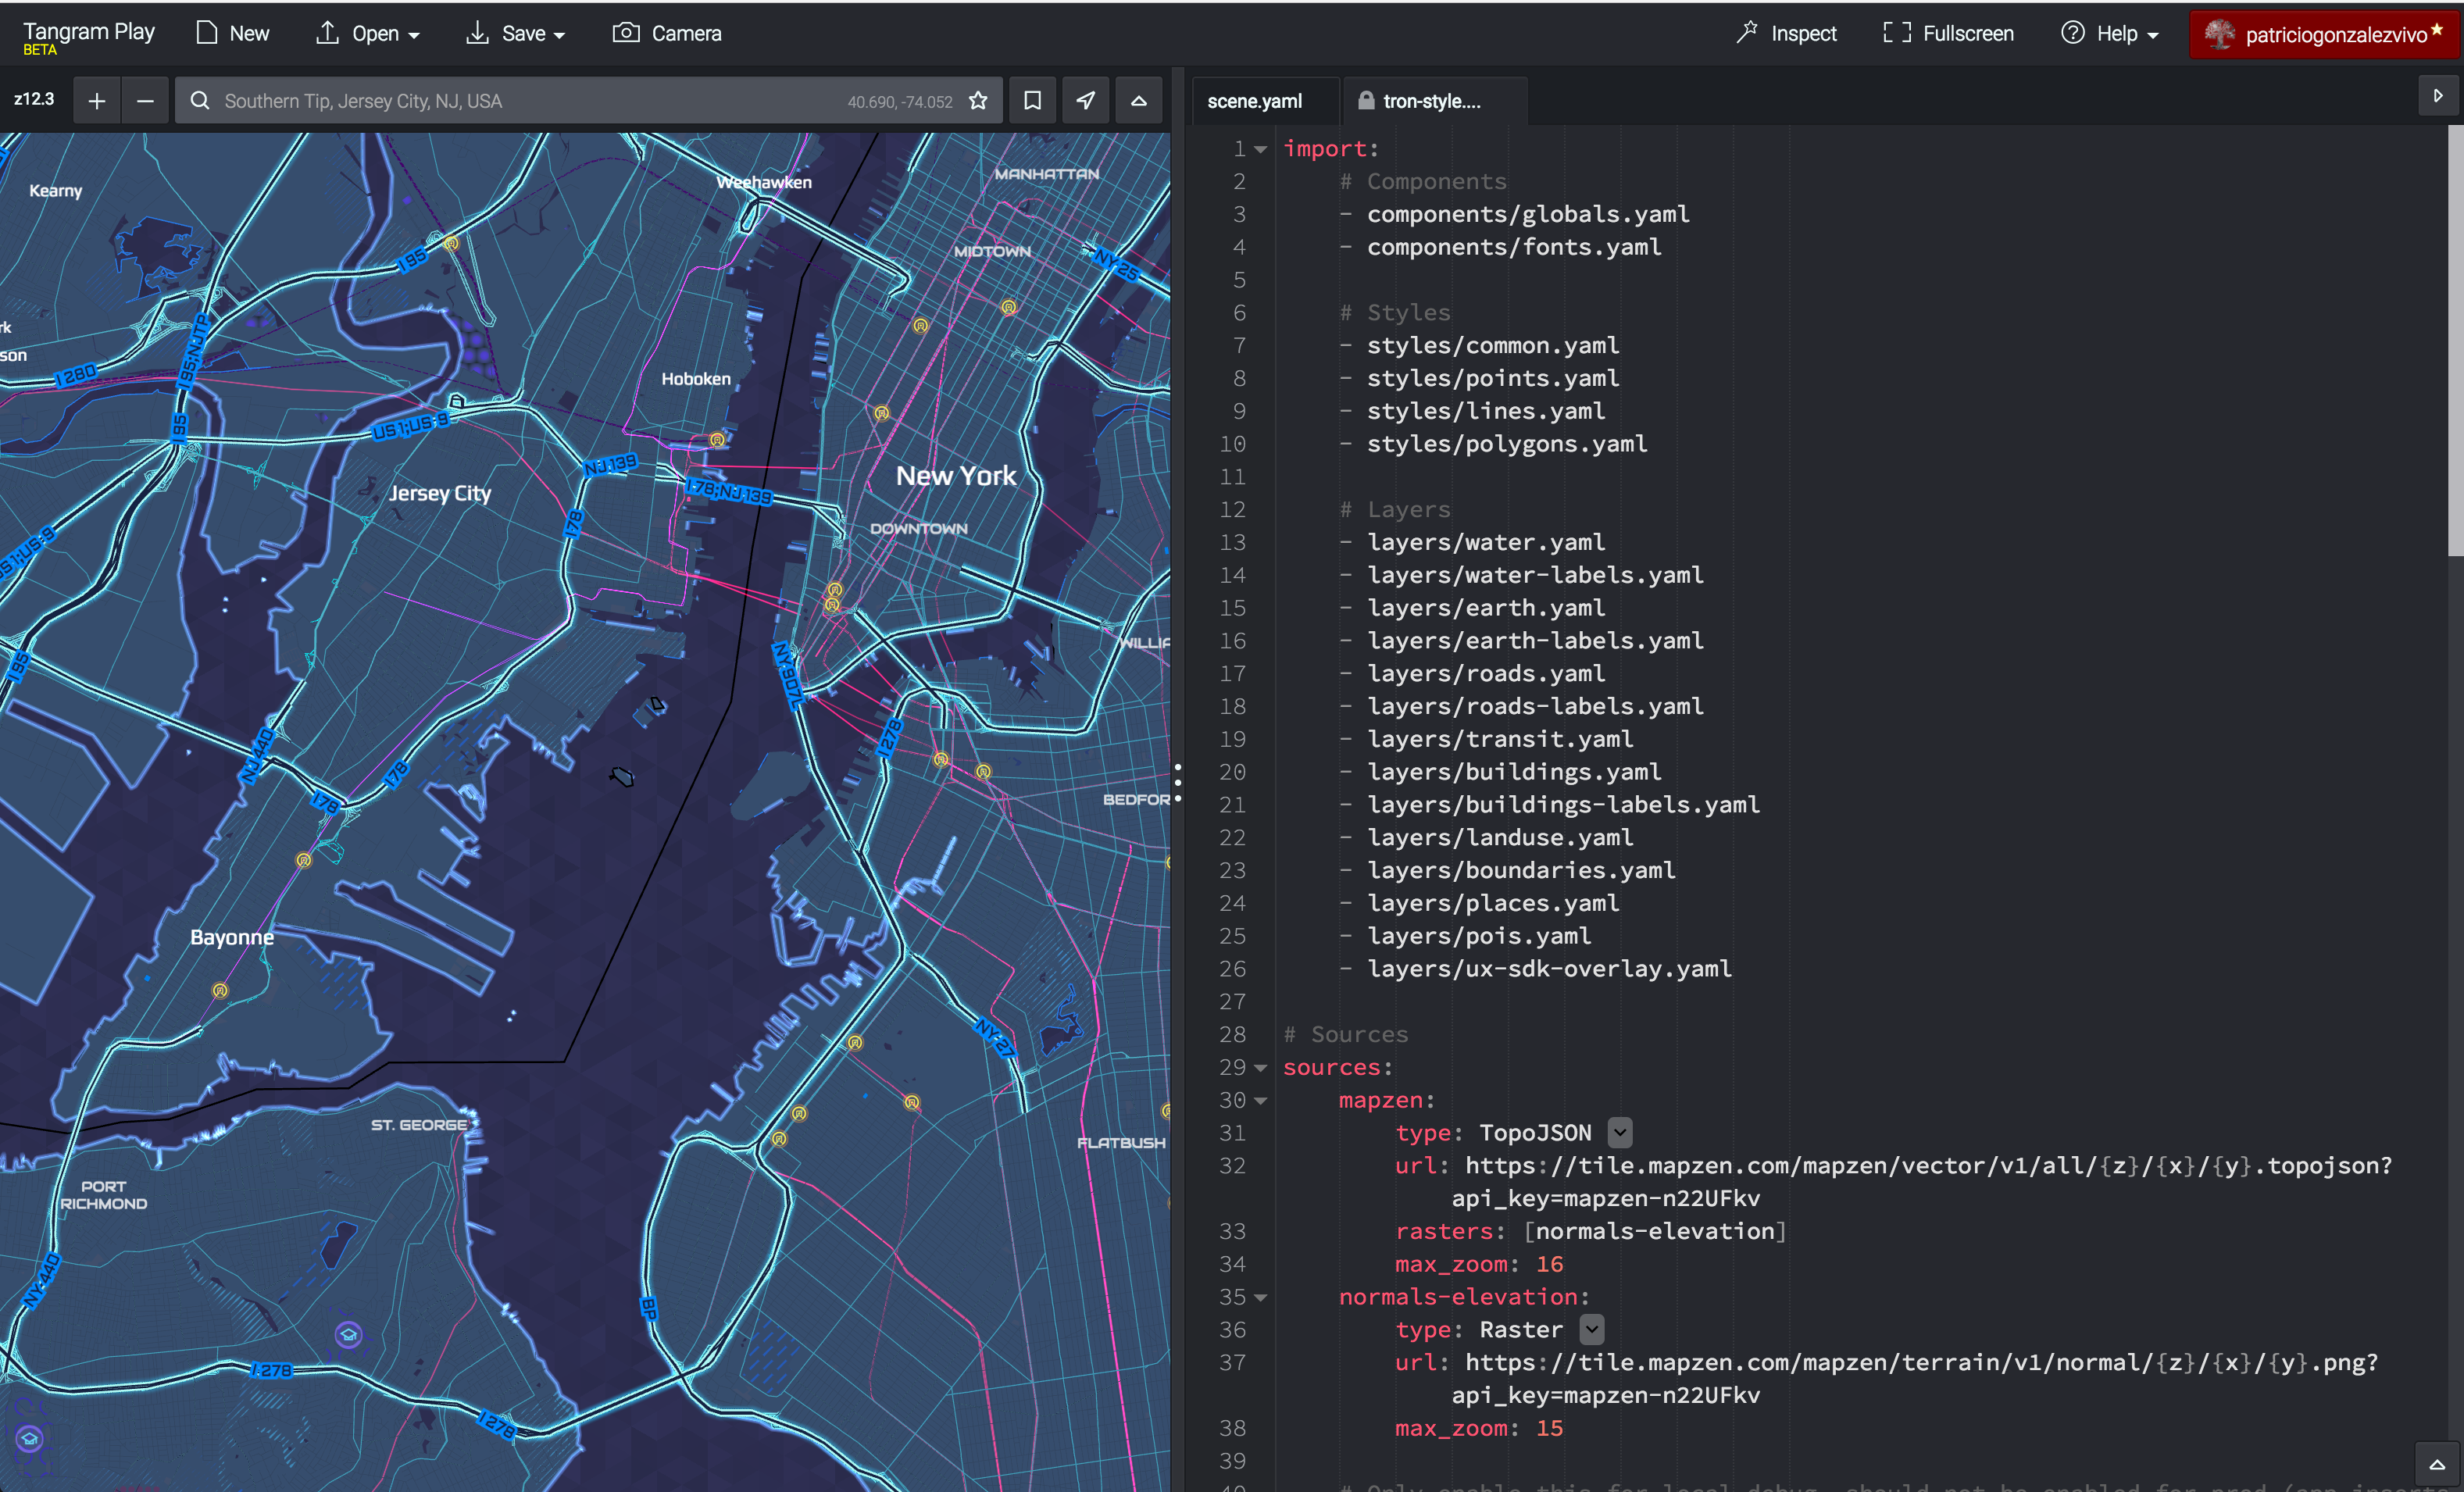Viewport: 2464px width, 1492px height.
Task: Click line number 20 in the gutter
Action: pos(1232,772)
